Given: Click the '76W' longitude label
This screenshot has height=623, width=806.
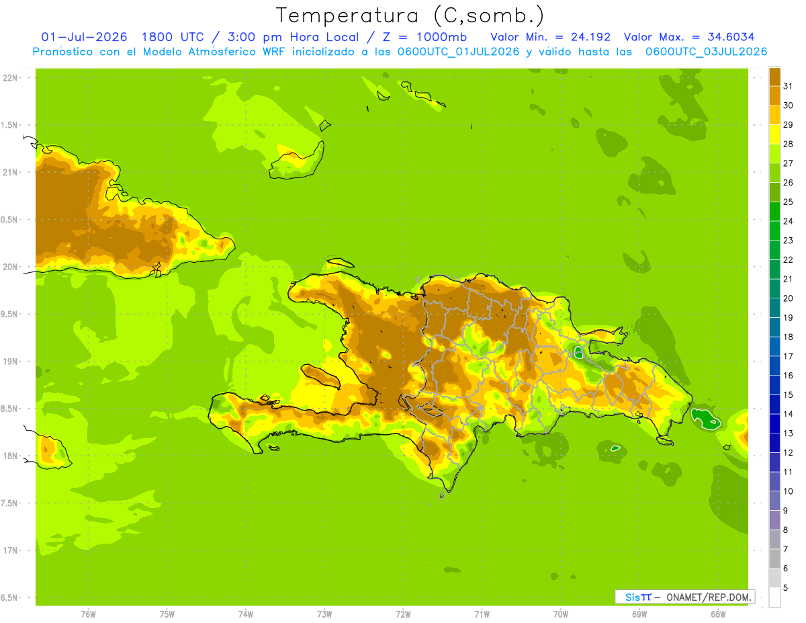Looking at the screenshot, I should 88,614.
